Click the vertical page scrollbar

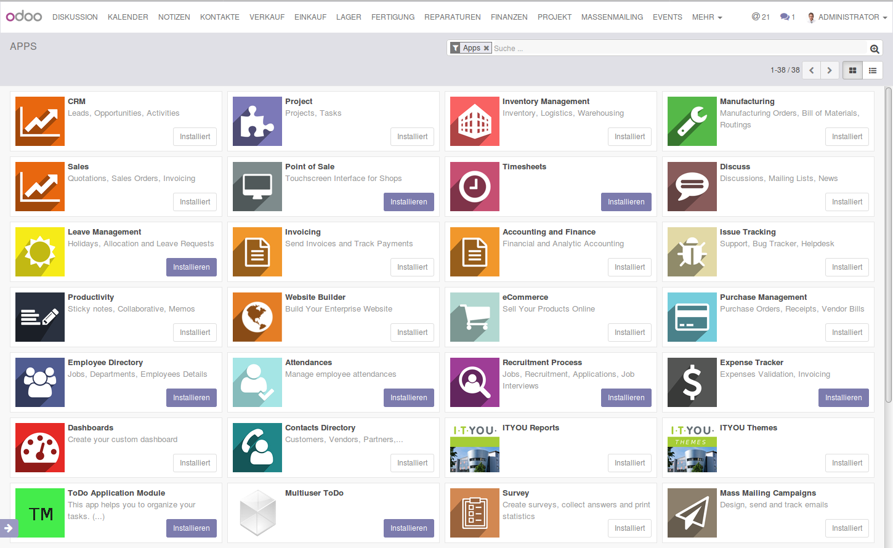click(x=889, y=245)
